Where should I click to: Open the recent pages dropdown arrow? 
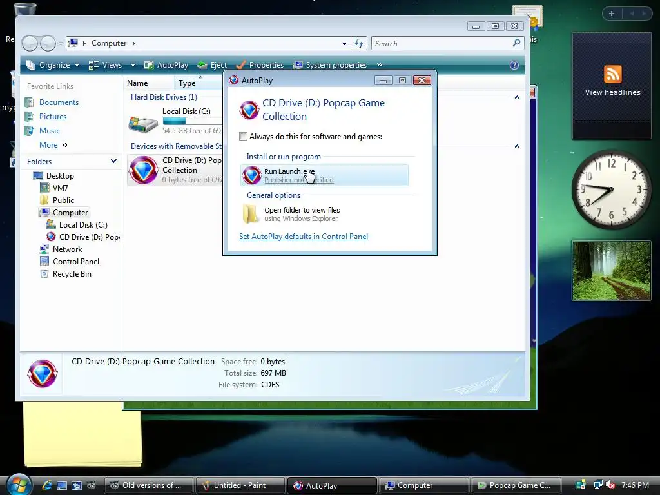tap(61, 43)
